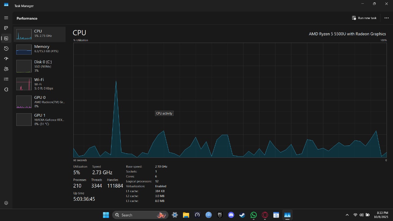Go to Startup apps page icon
The width and height of the screenshot is (393, 221).
[6, 59]
